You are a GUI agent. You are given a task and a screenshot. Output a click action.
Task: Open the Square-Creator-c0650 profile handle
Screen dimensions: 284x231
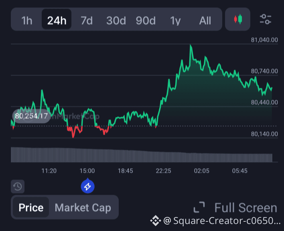[x=222, y=221]
